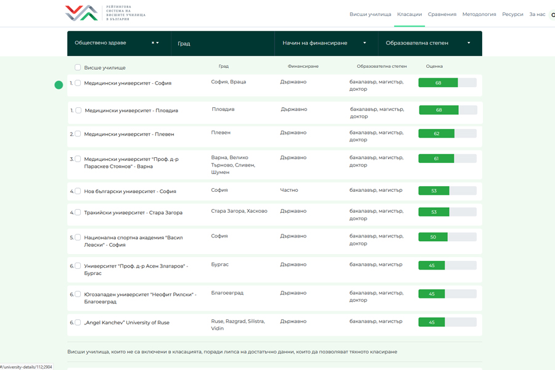This screenshot has height=370, width=555.
Task: Open Нов български университет - София details
Action: [130, 191]
